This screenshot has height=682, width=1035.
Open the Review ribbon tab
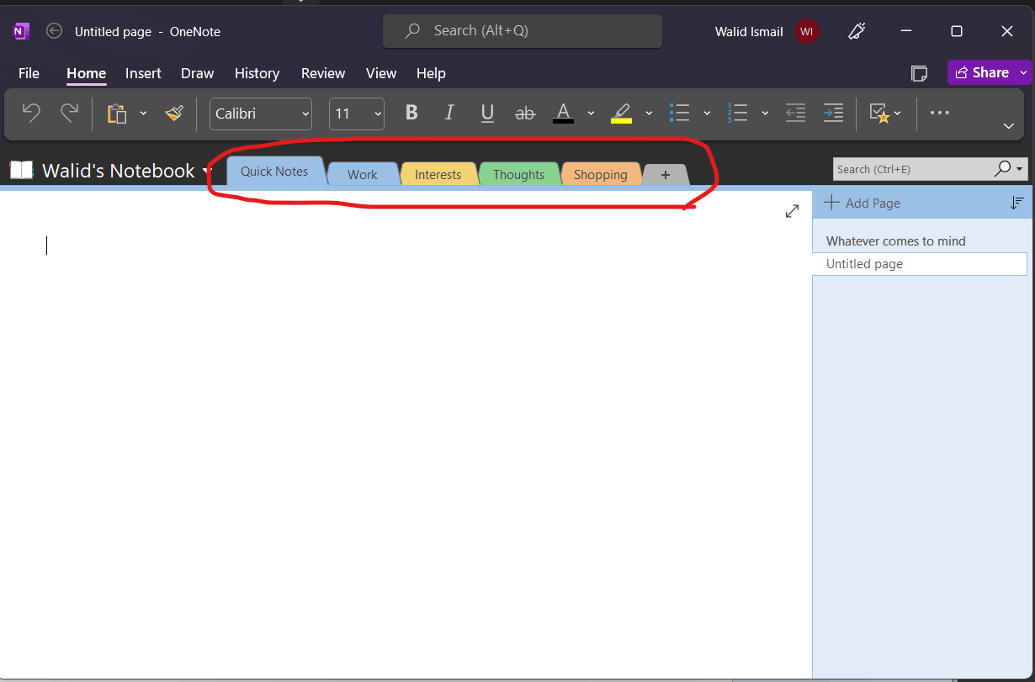pos(323,73)
